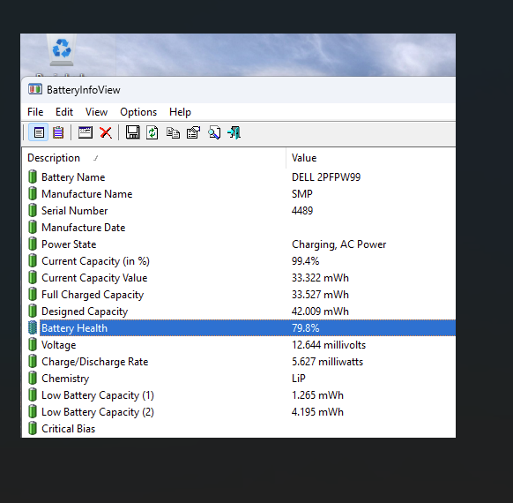Click the red X delete toolbar icon
Image resolution: width=513 pixels, height=503 pixels.
pos(106,132)
